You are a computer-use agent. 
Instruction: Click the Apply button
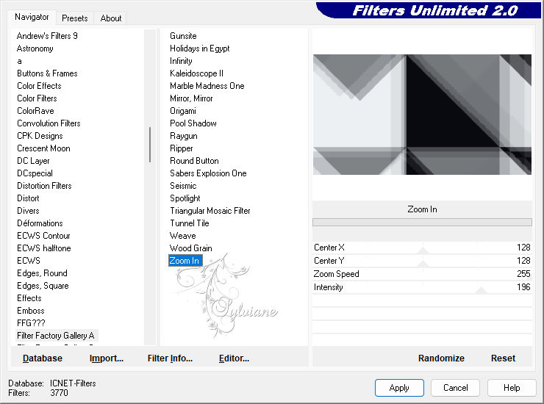(399, 388)
